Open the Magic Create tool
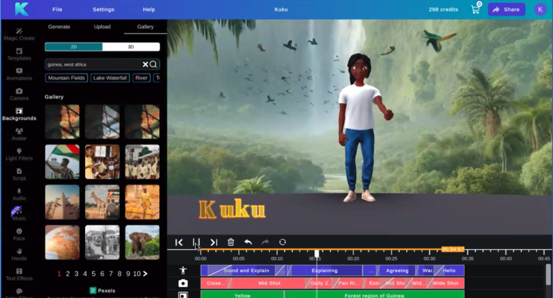The image size is (553, 298). [19, 34]
